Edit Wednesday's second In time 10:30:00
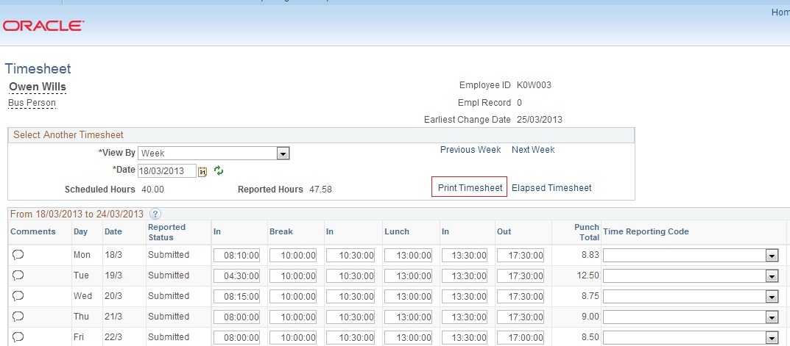Viewport: 790px width, 346px height. [x=350, y=297]
